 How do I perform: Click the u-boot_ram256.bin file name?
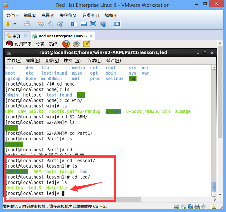pyautogui.click(x=148, y=111)
